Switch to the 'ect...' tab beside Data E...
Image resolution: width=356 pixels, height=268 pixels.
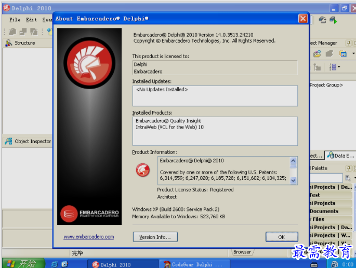coord(317,156)
